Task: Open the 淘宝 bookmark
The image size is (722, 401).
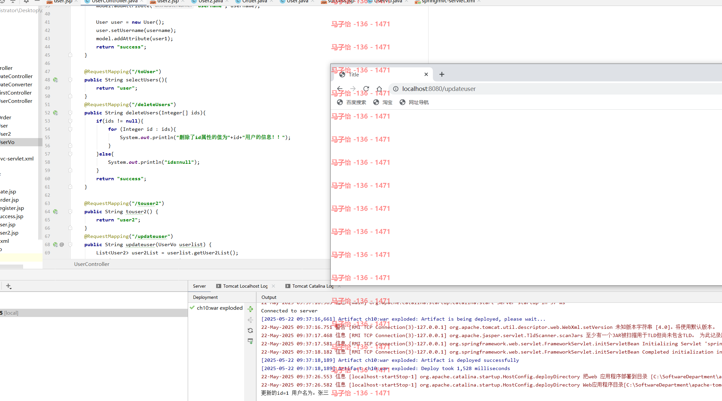Action: tap(383, 102)
